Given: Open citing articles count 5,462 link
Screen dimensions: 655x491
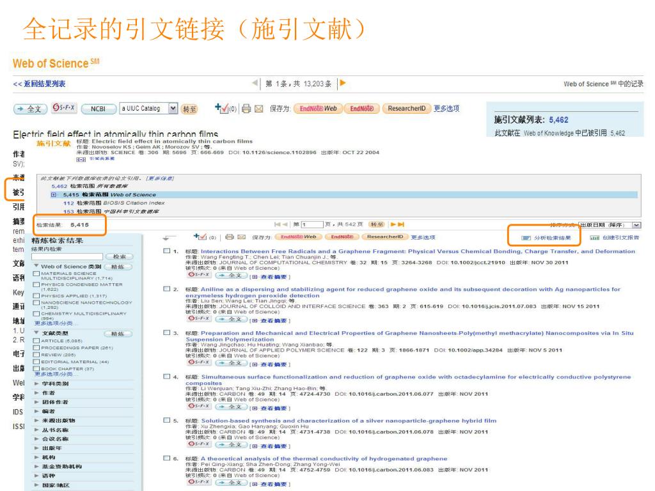Looking at the screenshot, I should click(x=558, y=120).
